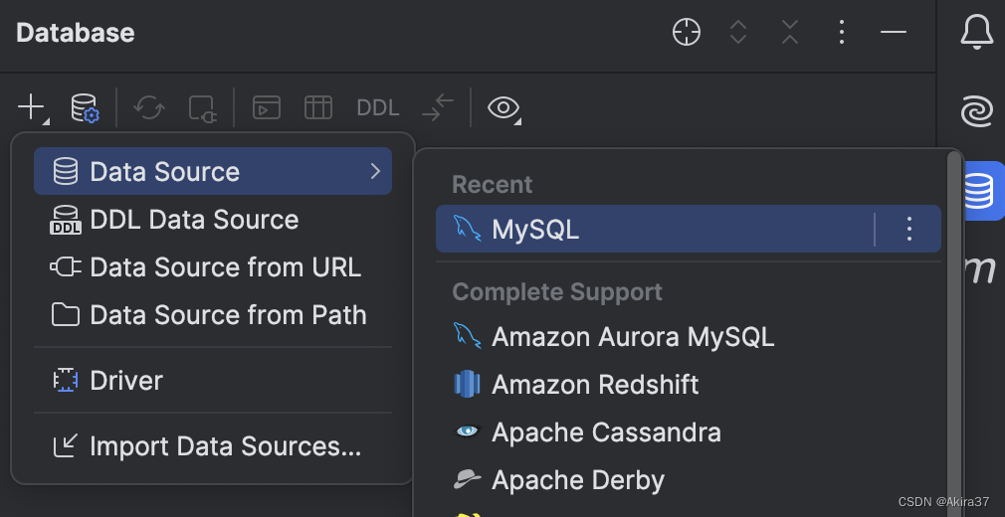
Task: Select Apache Cassandra data source
Action: (x=689, y=432)
